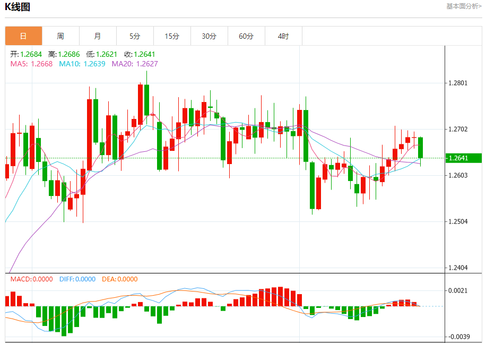
Task: Open the 15分 interval tab
Action: [172, 36]
